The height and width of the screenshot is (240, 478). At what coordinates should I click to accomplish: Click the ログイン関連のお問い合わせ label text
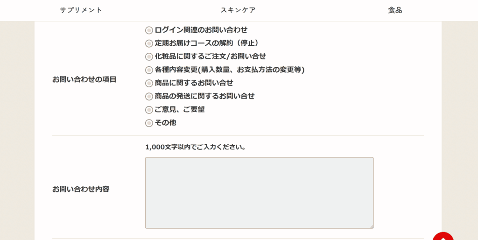[x=201, y=30]
